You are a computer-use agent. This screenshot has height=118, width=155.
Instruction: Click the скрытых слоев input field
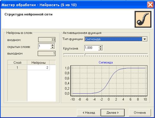point(44,46)
